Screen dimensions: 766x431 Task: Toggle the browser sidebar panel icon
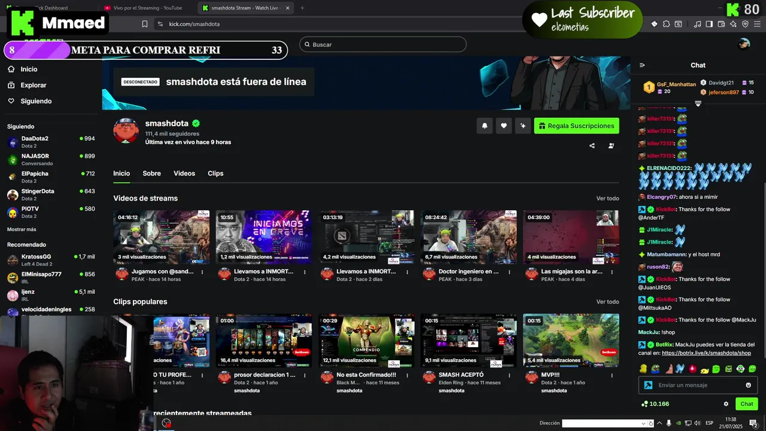[x=709, y=24]
